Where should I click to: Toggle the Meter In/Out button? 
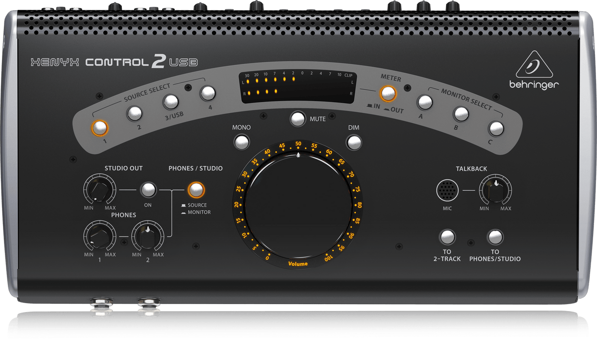pyautogui.click(x=388, y=93)
